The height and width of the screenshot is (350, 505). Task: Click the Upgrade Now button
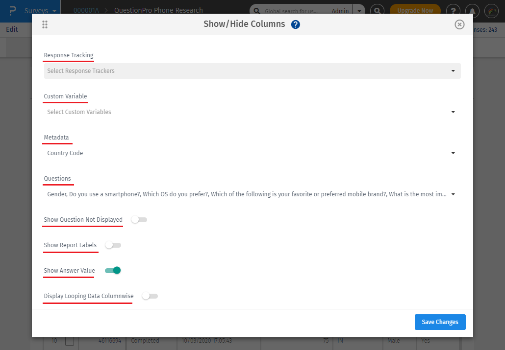click(415, 10)
